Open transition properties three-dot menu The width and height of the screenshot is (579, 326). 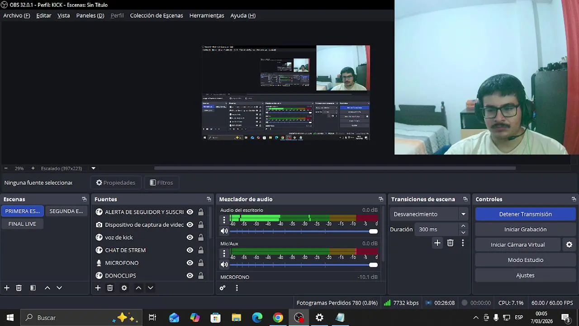click(x=463, y=243)
